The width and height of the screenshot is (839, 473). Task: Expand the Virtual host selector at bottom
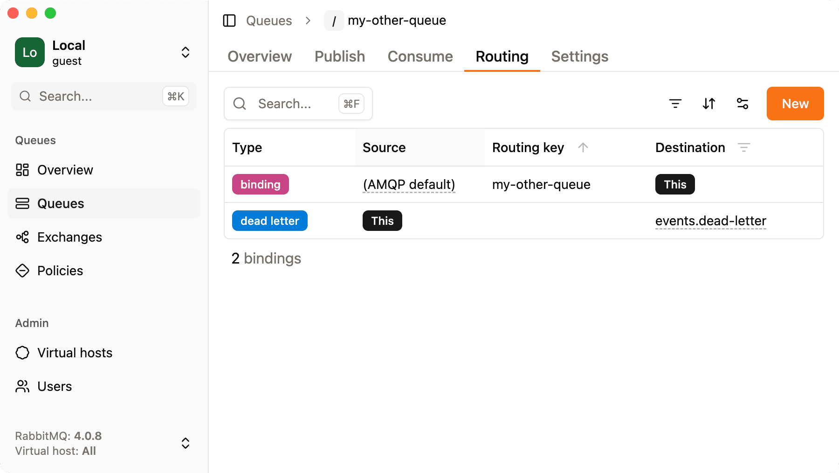[x=185, y=443]
